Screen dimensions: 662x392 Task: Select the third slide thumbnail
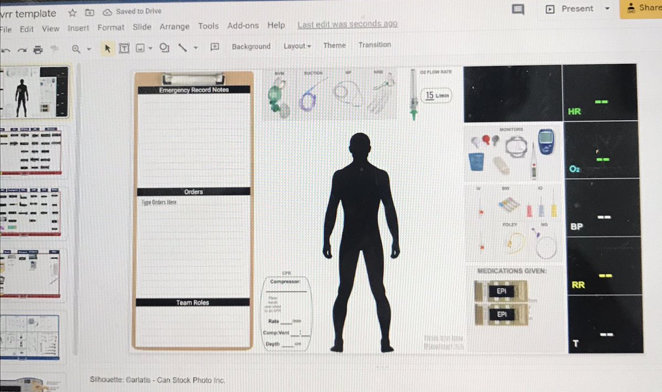[30, 212]
